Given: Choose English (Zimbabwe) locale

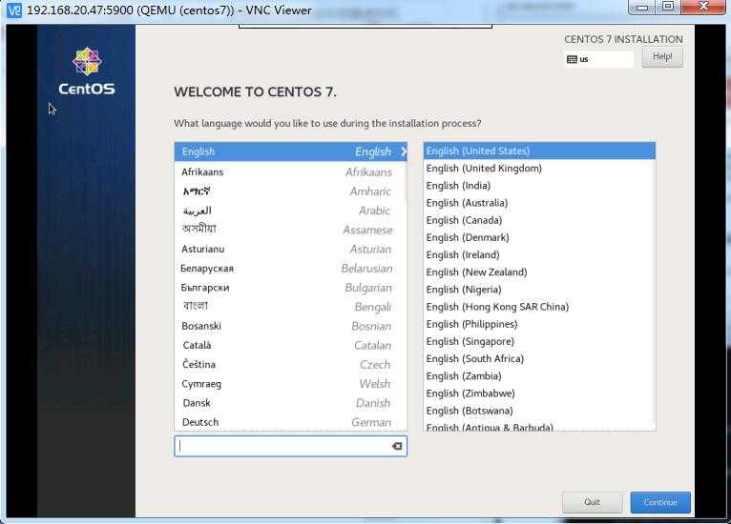Looking at the screenshot, I should point(539,393).
